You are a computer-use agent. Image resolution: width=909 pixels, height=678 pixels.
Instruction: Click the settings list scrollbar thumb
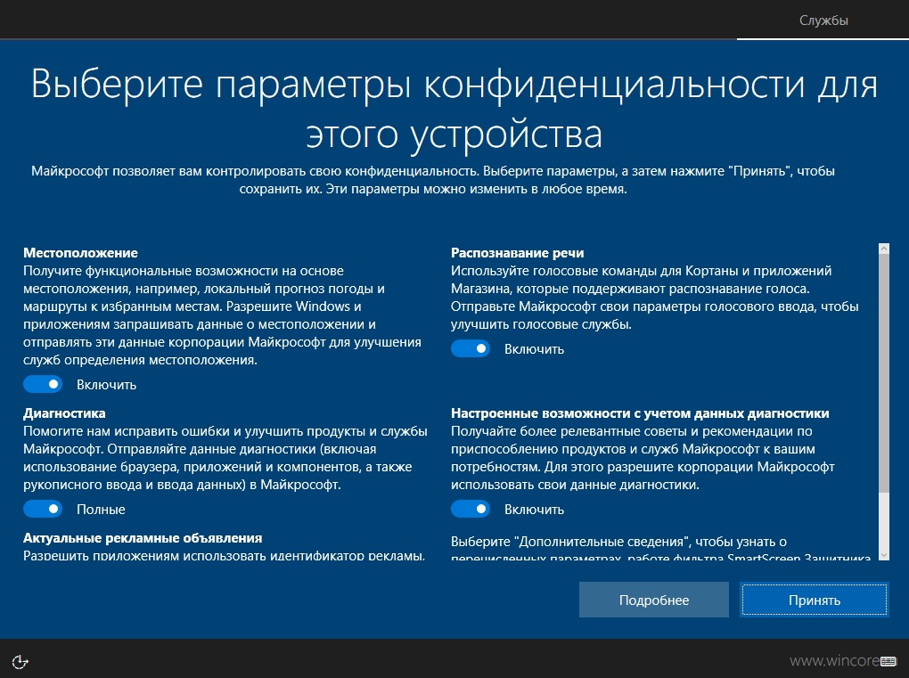tap(884, 373)
